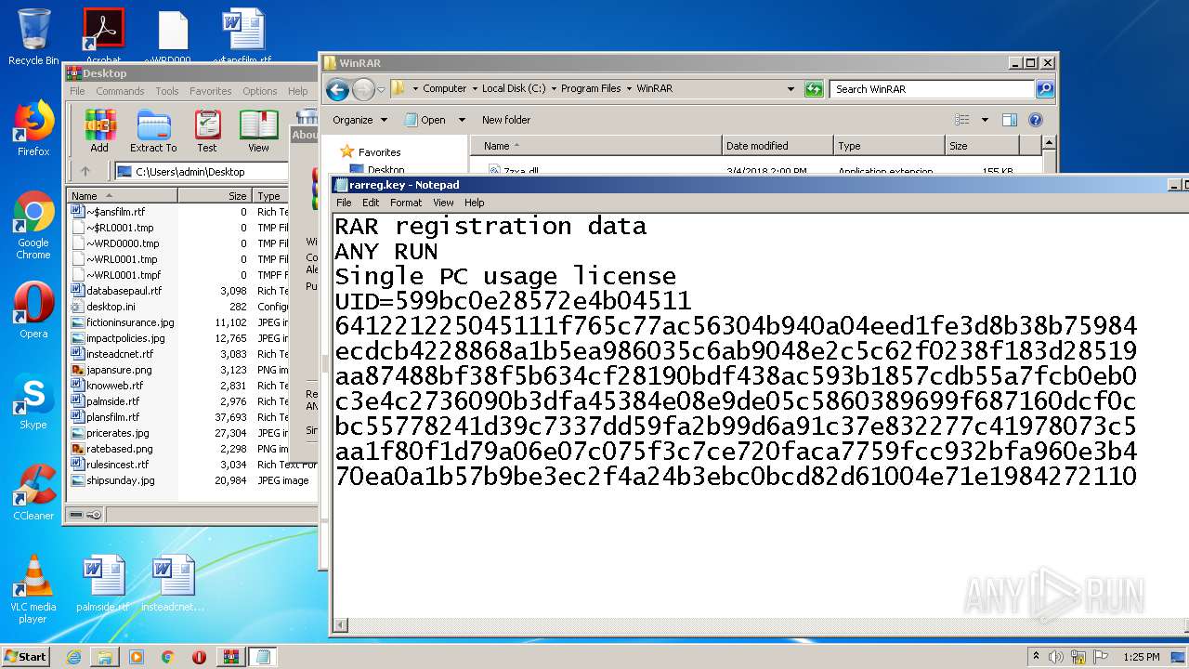Open the address bar history dropdown
The image size is (1189, 669).
[x=790, y=89]
